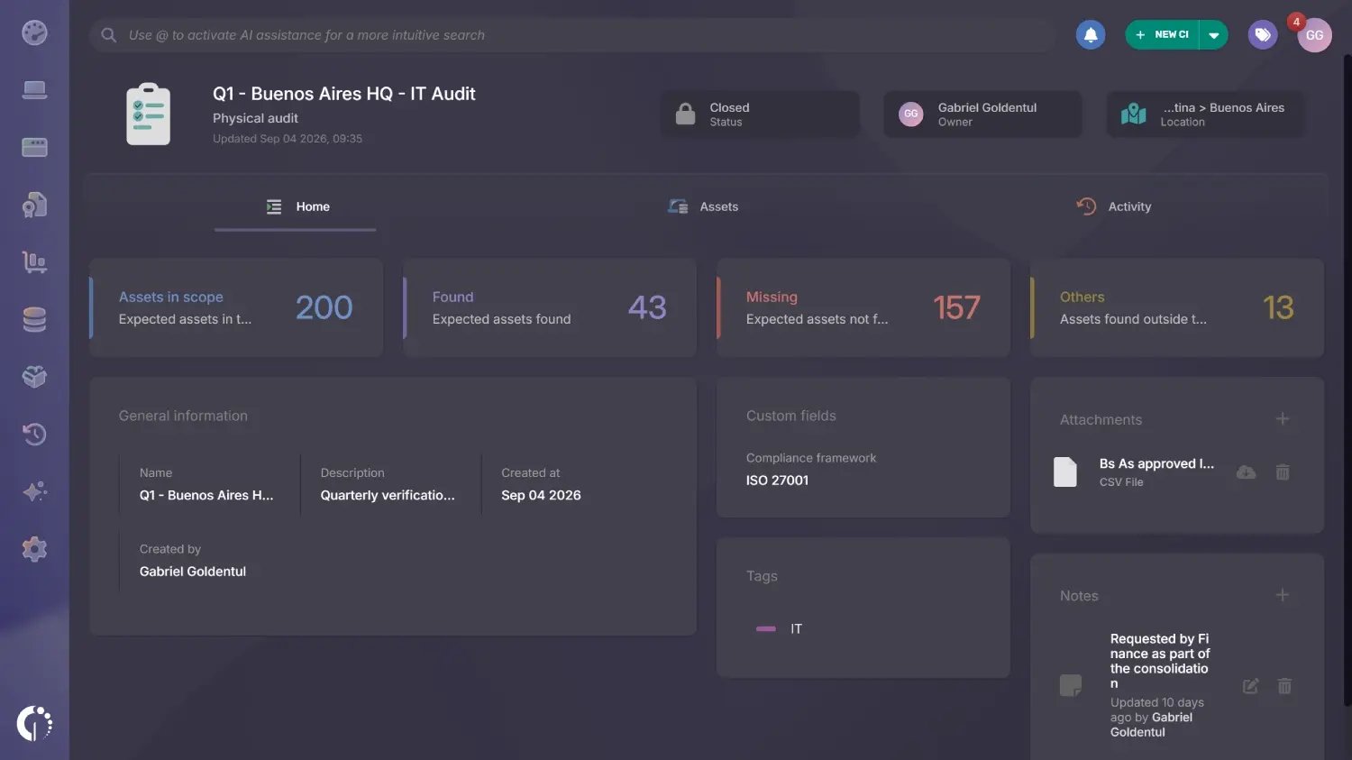Viewport: 1352px width, 760px height.
Task: Click the Updated Sep 04 2026 timestamp
Action: coord(288,139)
